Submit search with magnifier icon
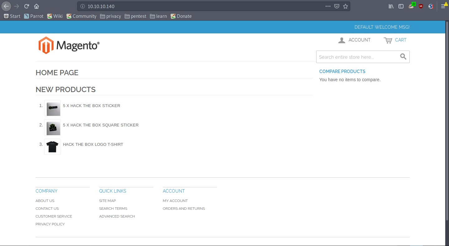Viewport: 449px width, 246px height. coord(403,57)
